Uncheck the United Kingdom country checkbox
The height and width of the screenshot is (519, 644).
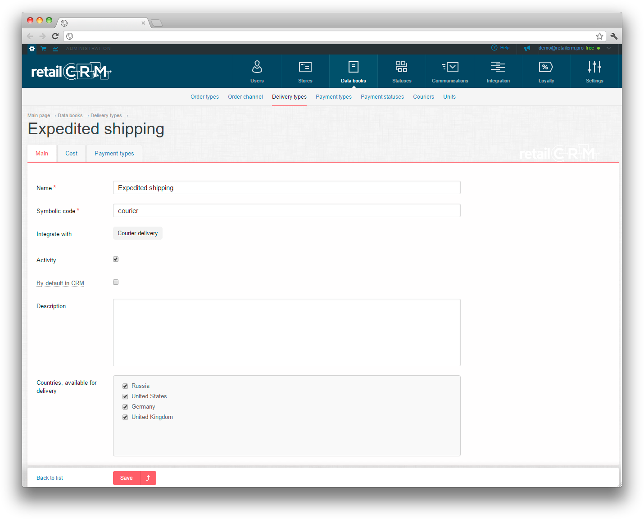click(125, 417)
